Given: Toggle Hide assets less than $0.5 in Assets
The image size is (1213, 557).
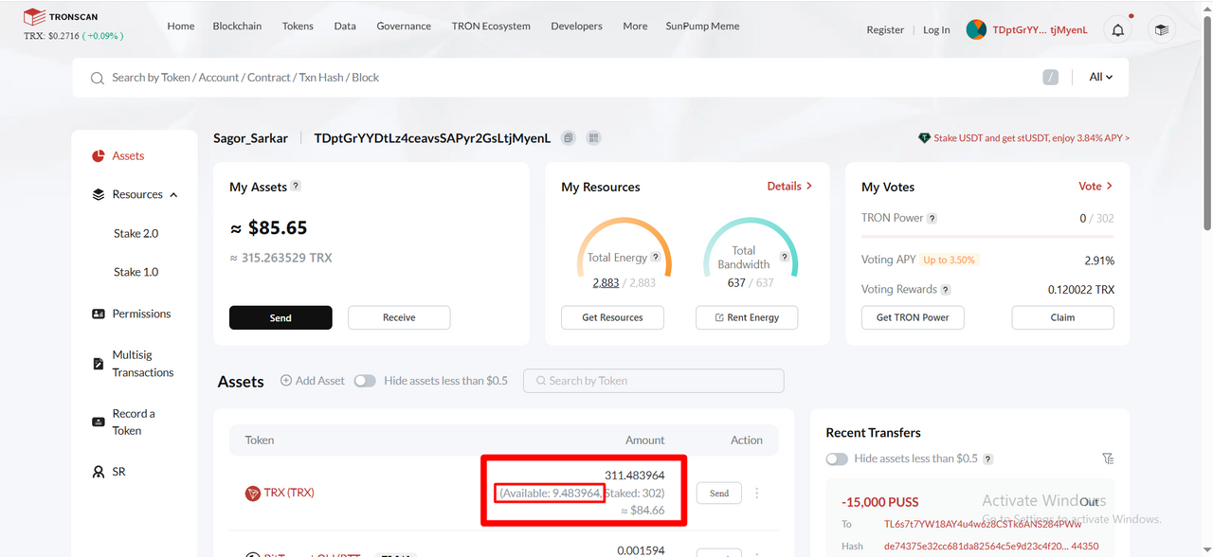Looking at the screenshot, I should coord(365,381).
